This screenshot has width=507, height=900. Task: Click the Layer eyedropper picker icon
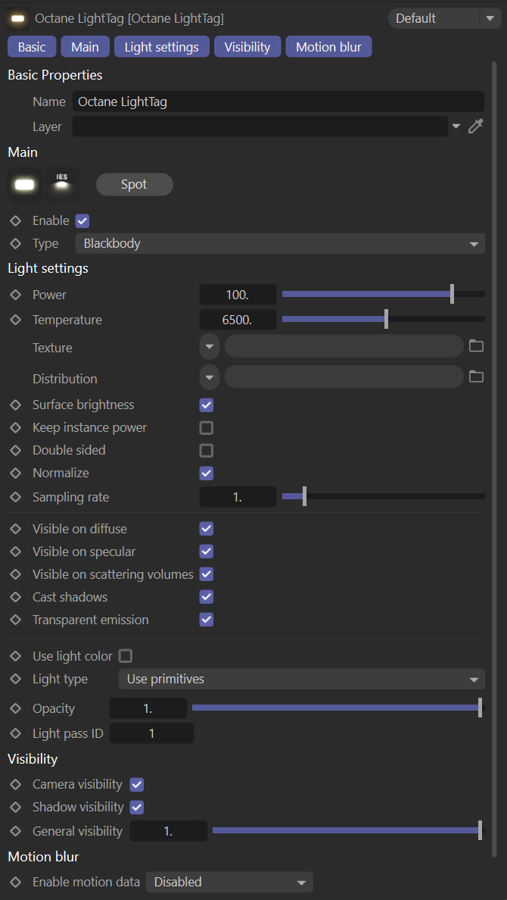point(475,127)
